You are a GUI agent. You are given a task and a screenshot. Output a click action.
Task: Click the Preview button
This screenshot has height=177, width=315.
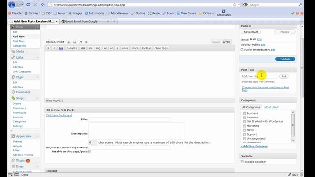[284, 32]
